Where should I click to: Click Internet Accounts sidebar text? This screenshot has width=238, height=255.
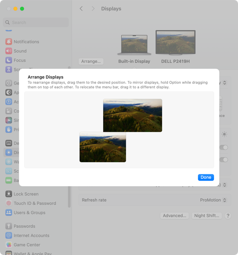(x=31, y=235)
